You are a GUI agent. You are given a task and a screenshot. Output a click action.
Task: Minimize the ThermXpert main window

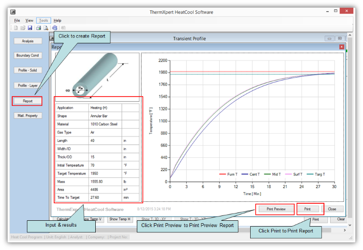(x=327, y=11)
